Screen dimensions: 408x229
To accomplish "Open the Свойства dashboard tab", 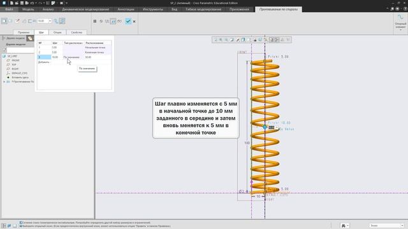I will (x=76, y=32).
